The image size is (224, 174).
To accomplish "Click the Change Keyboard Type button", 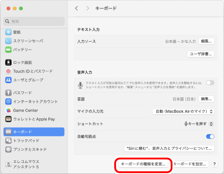I will point(143,164).
